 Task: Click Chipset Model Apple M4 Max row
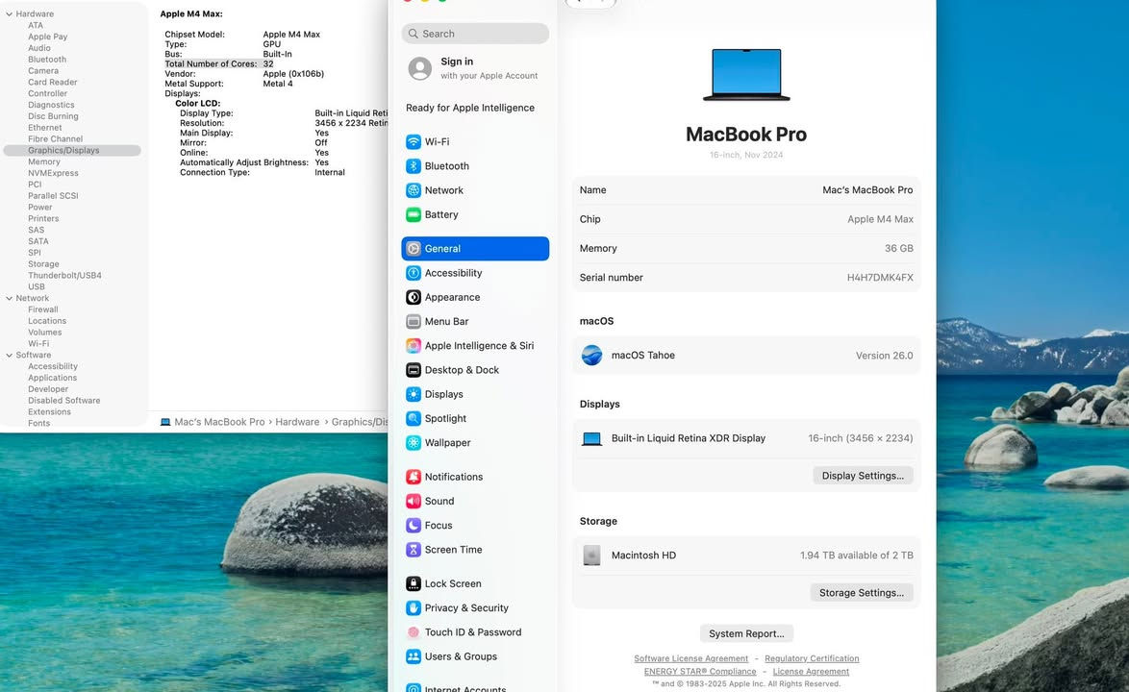tap(242, 35)
